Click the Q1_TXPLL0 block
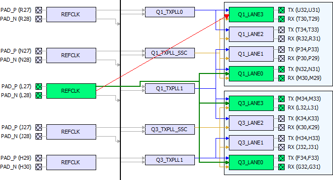This screenshot has height=180, width=333. 170,12
